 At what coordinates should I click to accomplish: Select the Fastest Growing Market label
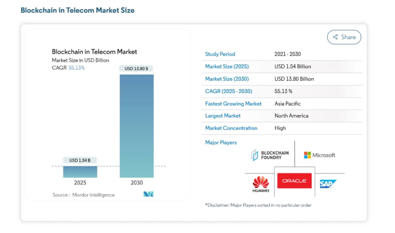coord(233,104)
